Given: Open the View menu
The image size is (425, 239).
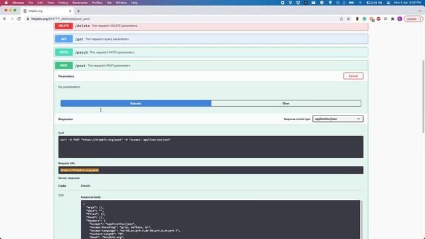Looking at the screenshot, I should [x=50, y=3].
